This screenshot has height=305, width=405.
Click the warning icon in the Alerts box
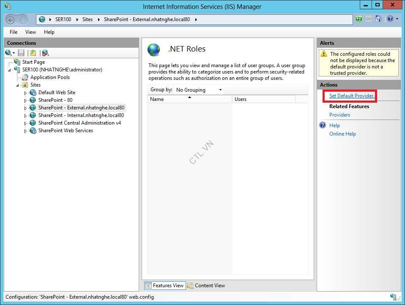tap(324, 53)
